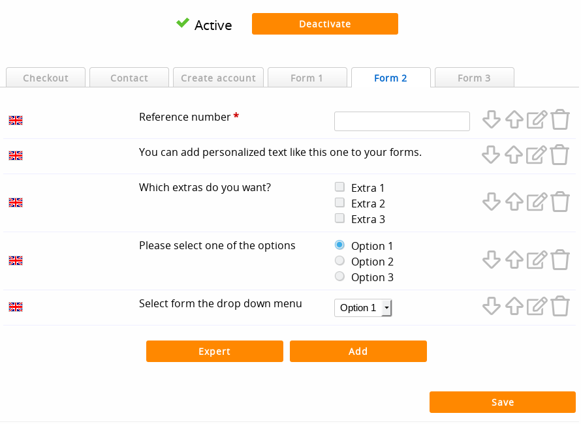Move the personalized text element up
Image resolution: width=581 pixels, height=424 pixels.
tap(514, 155)
